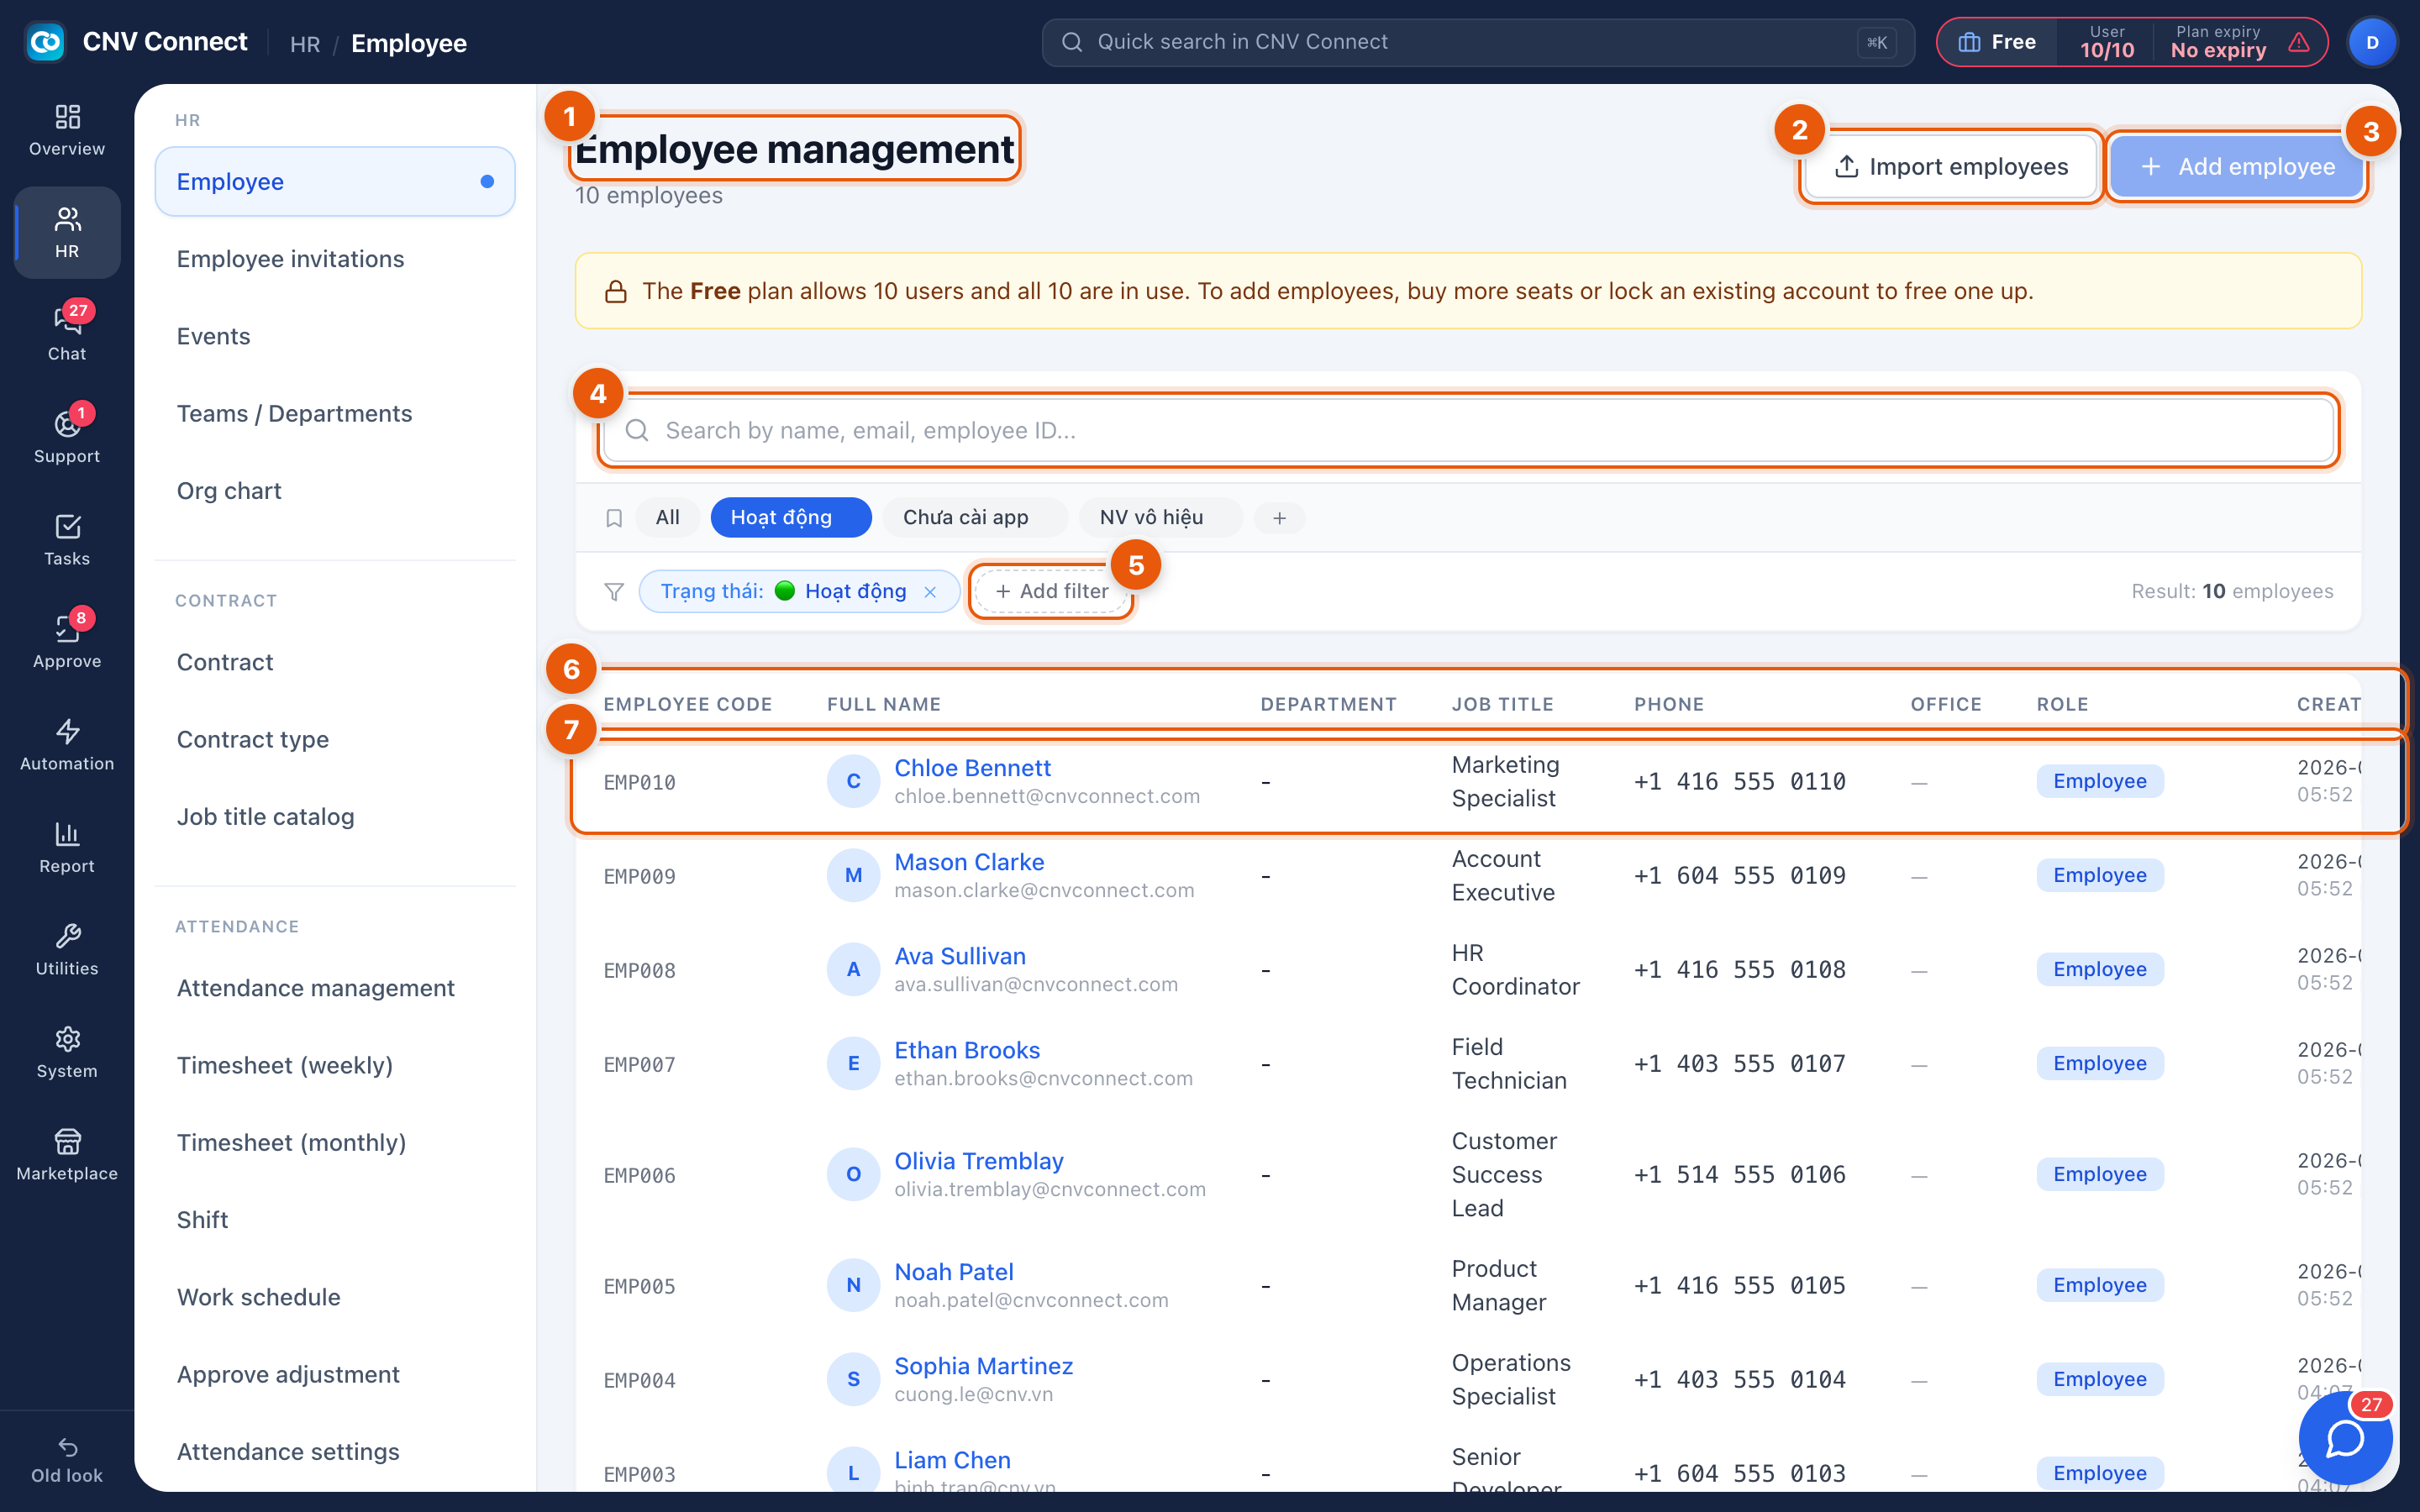Open the Approve section with 8 badge
The height and width of the screenshot is (1512, 2420).
[67, 642]
